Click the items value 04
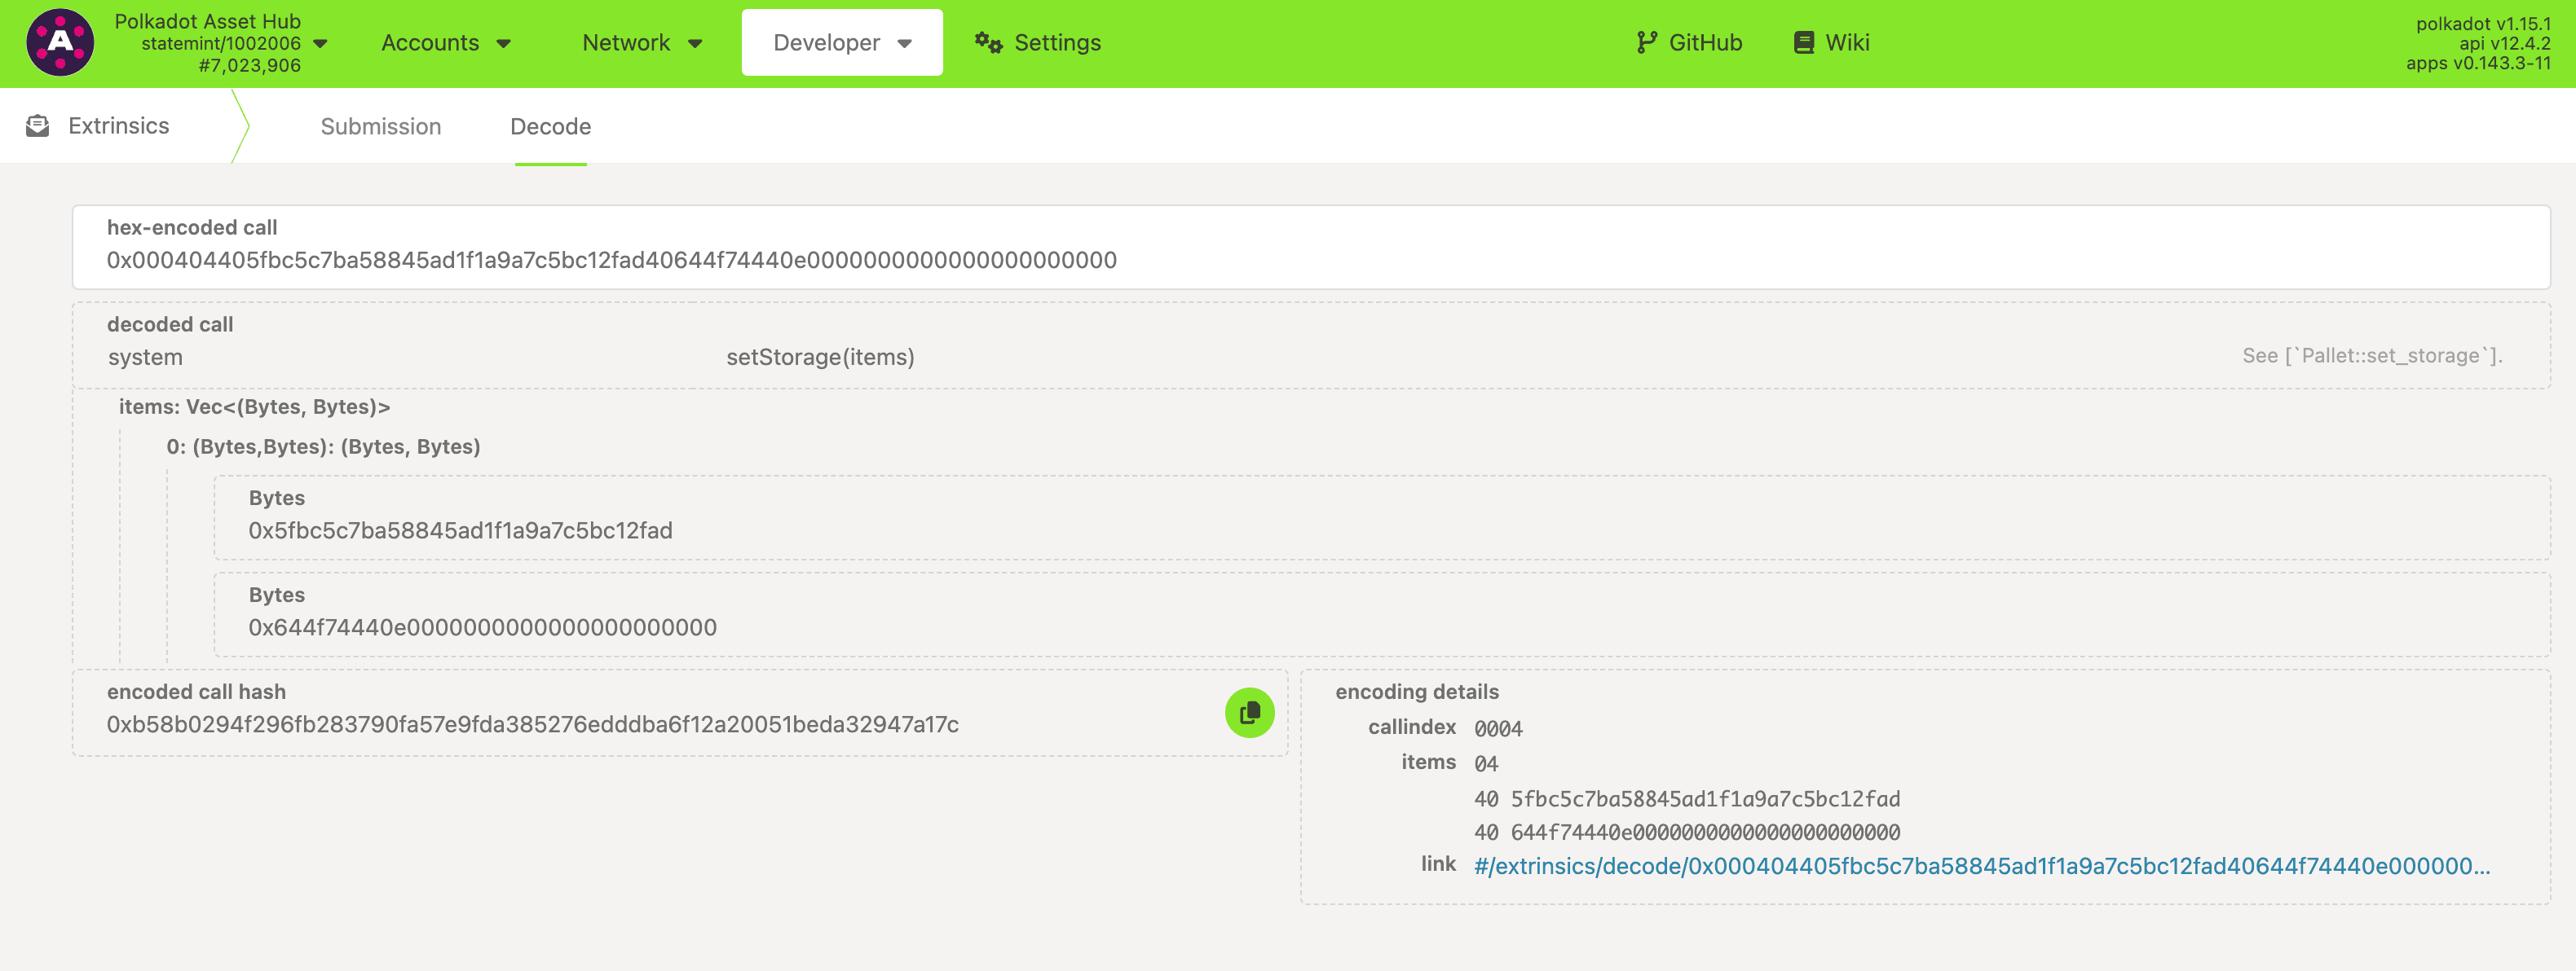 [1486, 763]
